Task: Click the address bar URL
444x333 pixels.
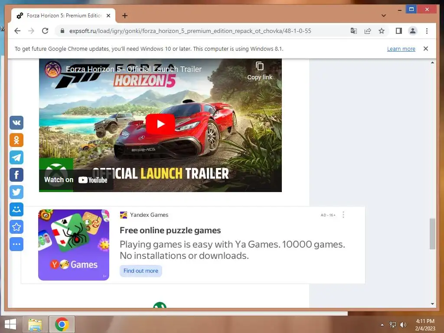Action: 190,31
